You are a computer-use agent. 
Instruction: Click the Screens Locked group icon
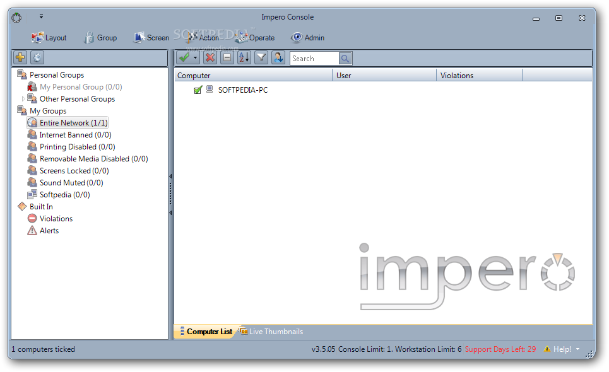pyautogui.click(x=32, y=171)
